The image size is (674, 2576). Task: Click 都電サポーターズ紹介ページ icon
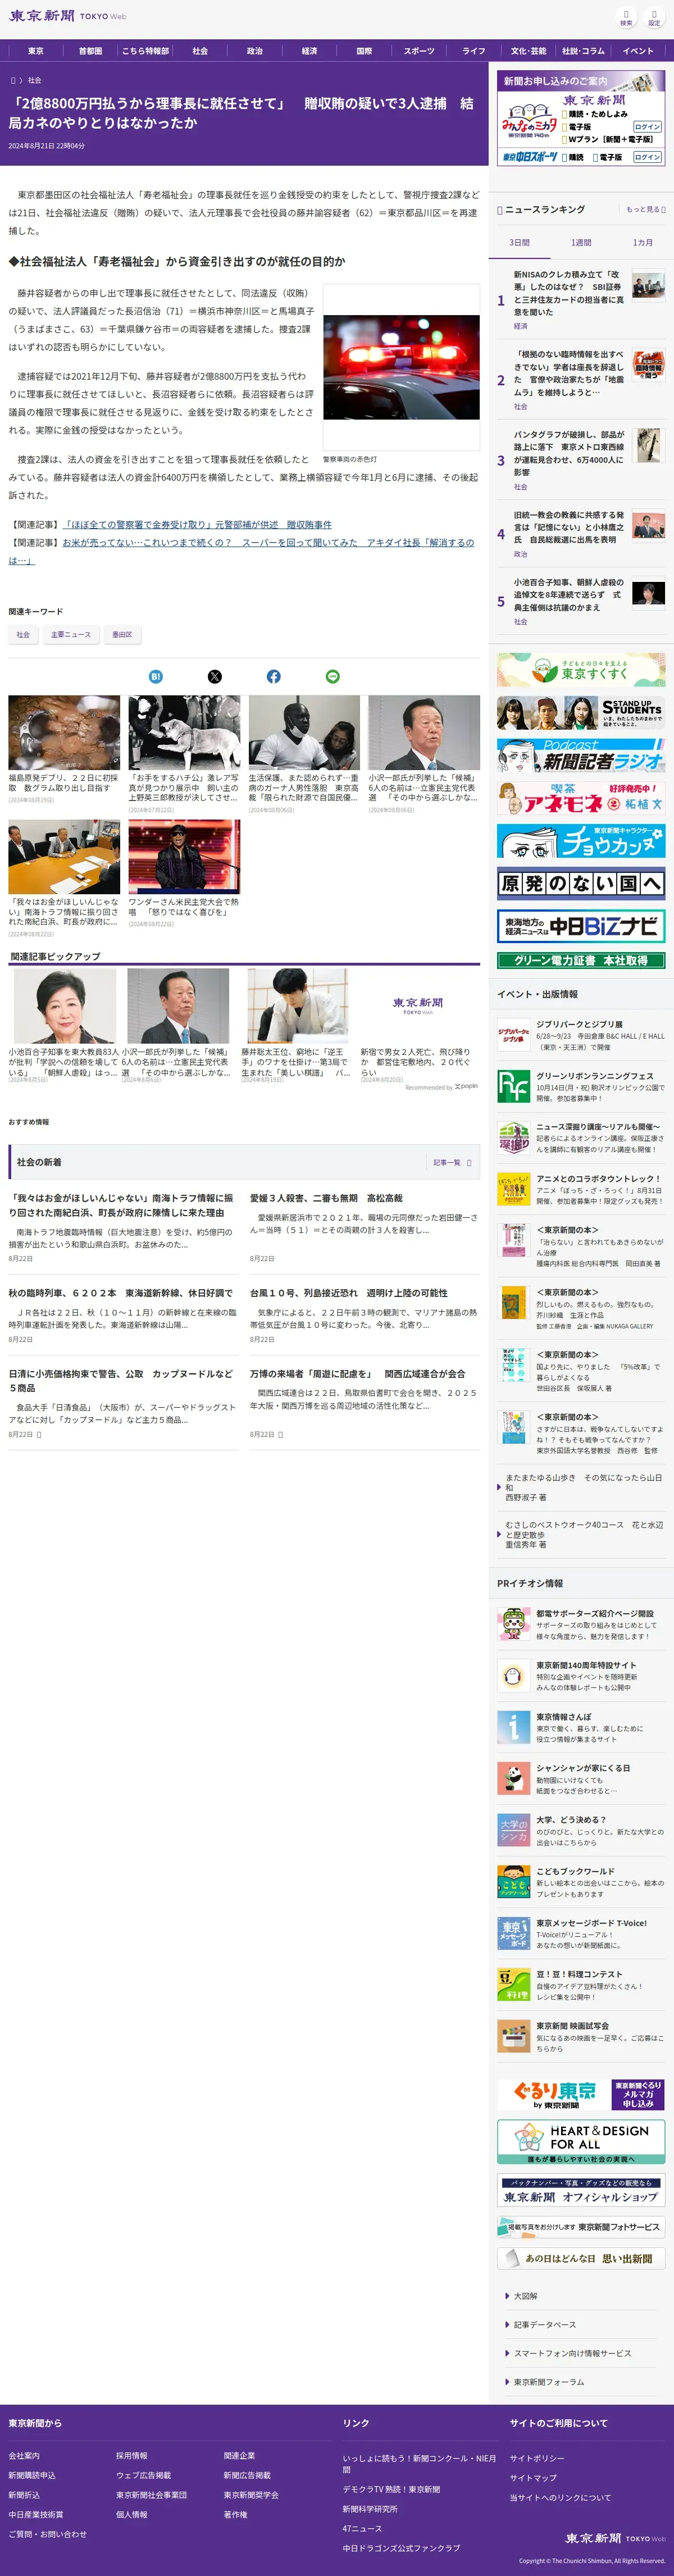click(513, 1624)
